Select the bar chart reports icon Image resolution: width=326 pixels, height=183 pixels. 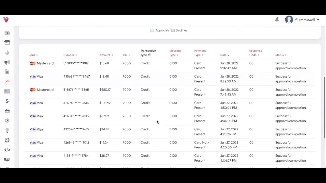7,81
